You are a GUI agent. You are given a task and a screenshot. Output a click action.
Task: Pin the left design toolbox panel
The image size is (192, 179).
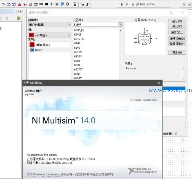coord(17,11)
